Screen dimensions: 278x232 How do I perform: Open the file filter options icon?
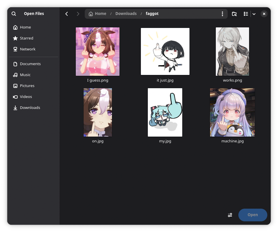click(x=230, y=215)
